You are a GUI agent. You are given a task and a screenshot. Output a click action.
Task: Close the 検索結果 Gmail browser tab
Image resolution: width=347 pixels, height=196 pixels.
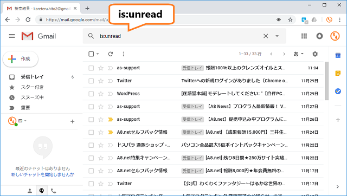[x=75, y=9]
